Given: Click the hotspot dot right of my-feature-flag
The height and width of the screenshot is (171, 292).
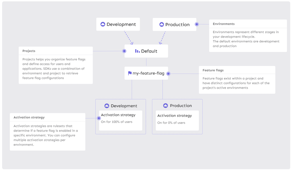Looking at the screenshot, I should tap(168, 74).
